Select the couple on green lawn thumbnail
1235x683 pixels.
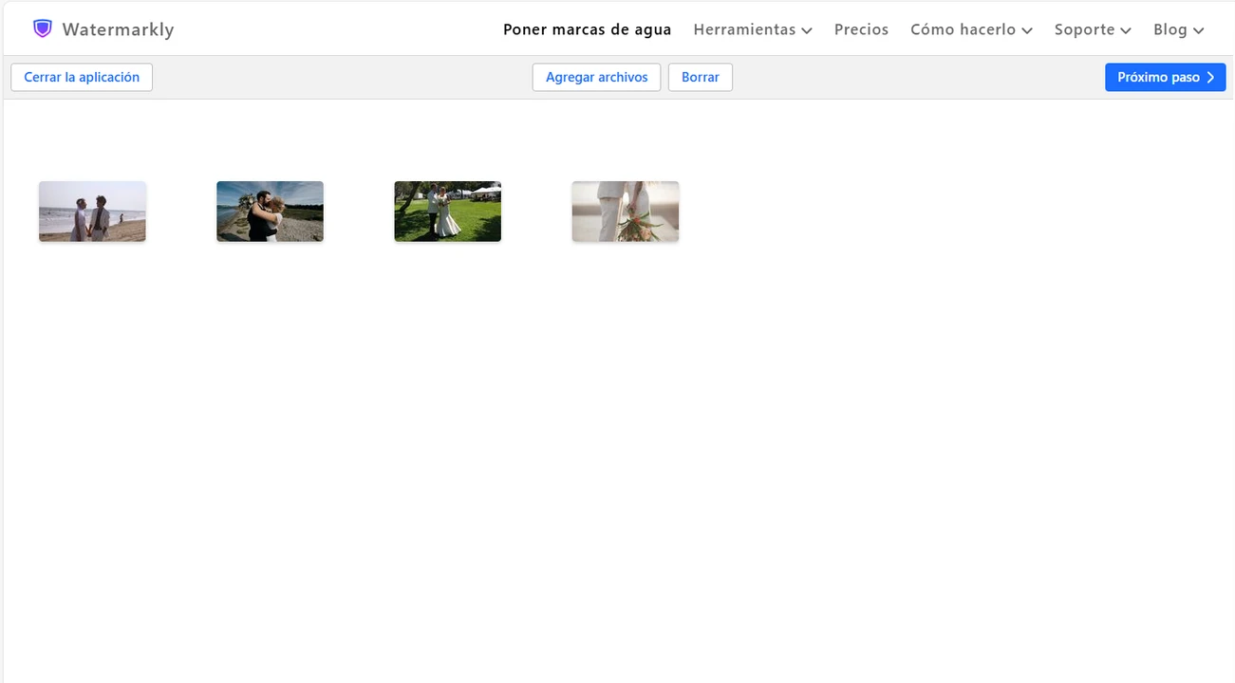click(447, 212)
